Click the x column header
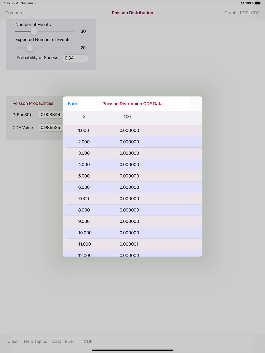 [x=84, y=116]
